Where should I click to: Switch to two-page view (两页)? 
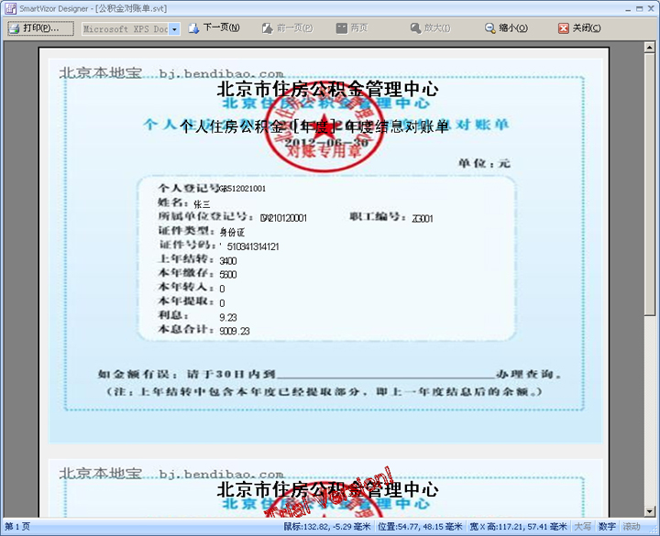pos(352,28)
